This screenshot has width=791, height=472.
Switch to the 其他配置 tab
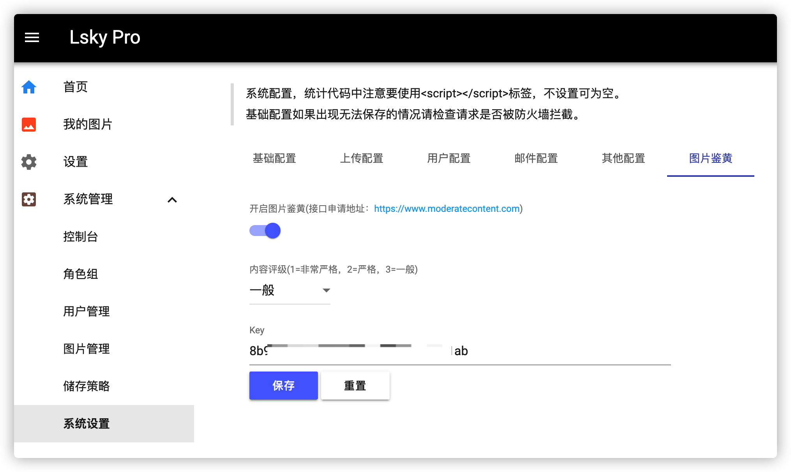click(623, 159)
